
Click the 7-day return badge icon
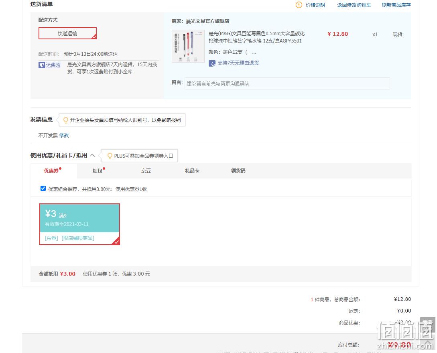(212, 63)
